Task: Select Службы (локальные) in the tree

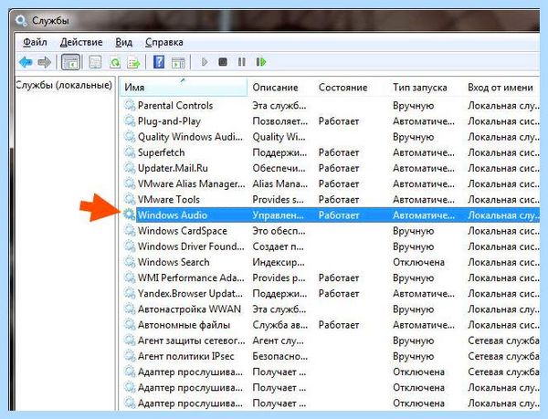Action: tap(64, 85)
